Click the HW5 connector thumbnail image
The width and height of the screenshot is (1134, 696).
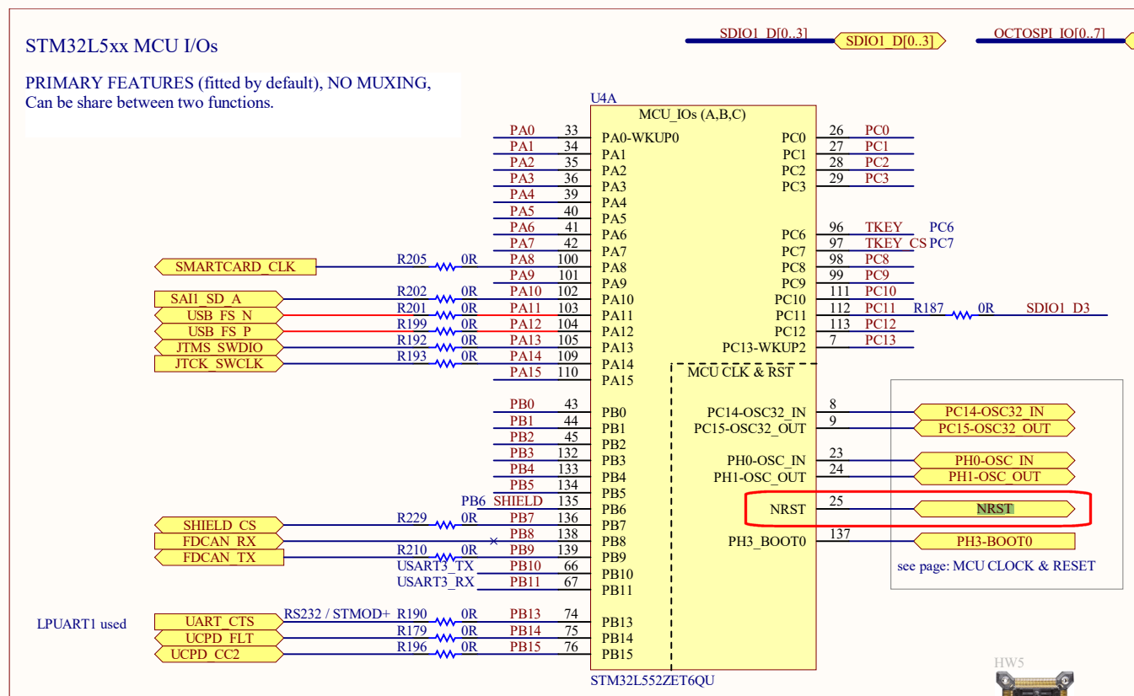pyautogui.click(x=1033, y=684)
